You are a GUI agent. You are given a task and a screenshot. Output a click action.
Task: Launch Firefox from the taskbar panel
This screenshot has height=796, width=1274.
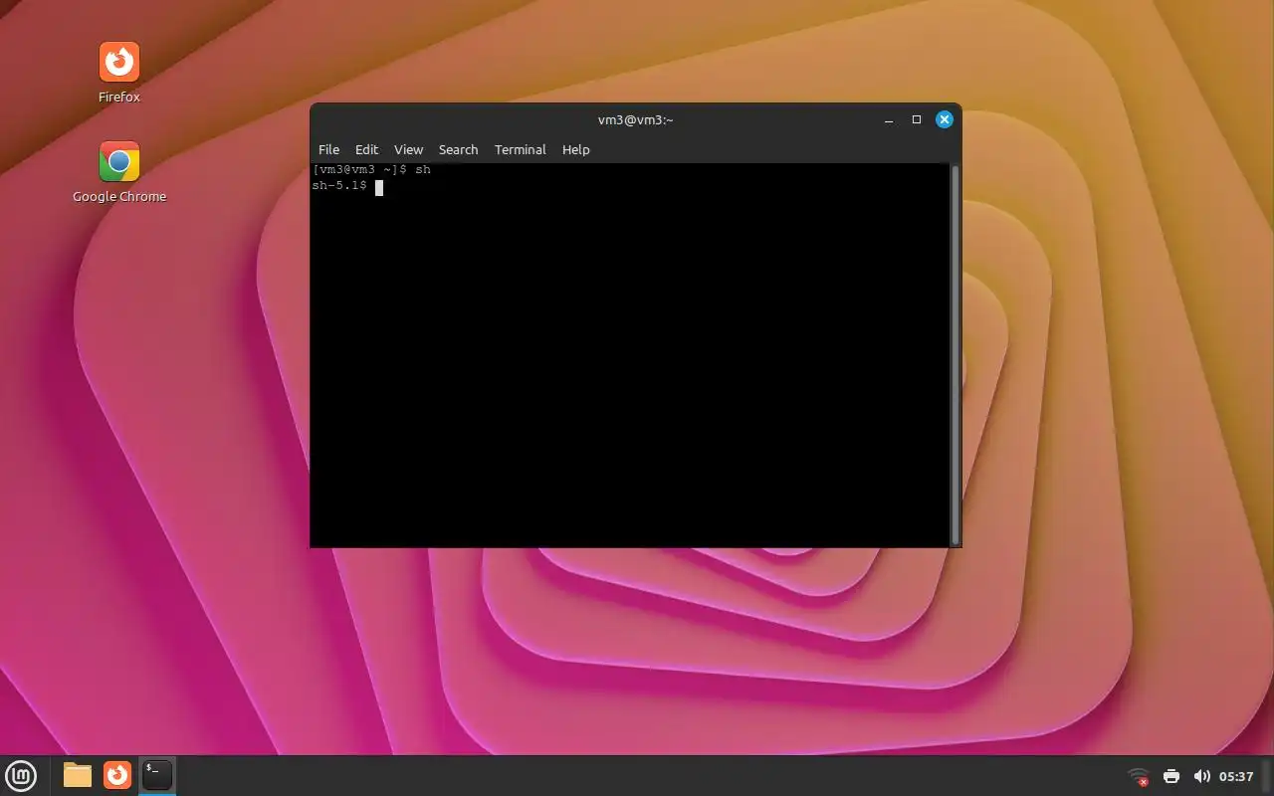(x=117, y=775)
